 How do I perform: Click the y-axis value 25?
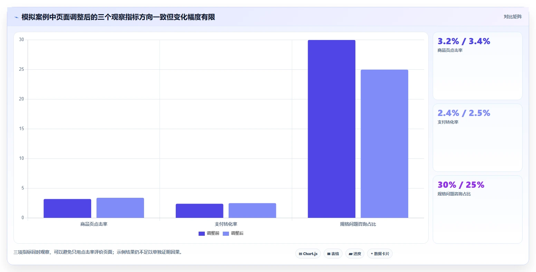[22, 69]
